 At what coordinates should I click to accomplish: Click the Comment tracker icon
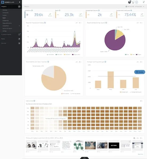pos(19,34)
